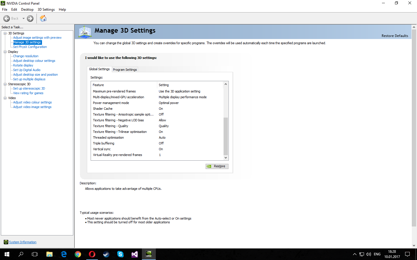The image size is (417, 260).
Task: Open Adjust desktop colour settings
Action: tap(34, 61)
